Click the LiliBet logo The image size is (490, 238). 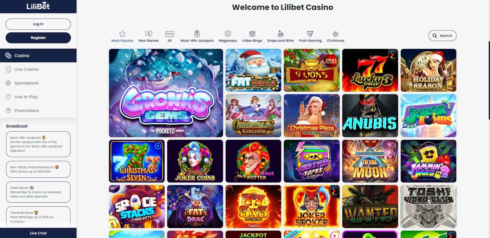coord(38,6)
